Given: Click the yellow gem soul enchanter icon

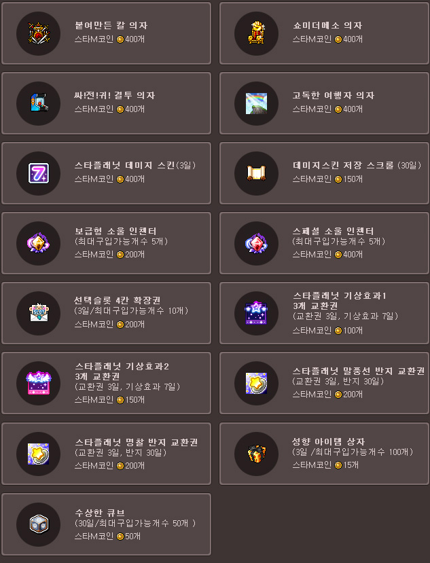Looking at the screenshot, I should pos(39,242).
